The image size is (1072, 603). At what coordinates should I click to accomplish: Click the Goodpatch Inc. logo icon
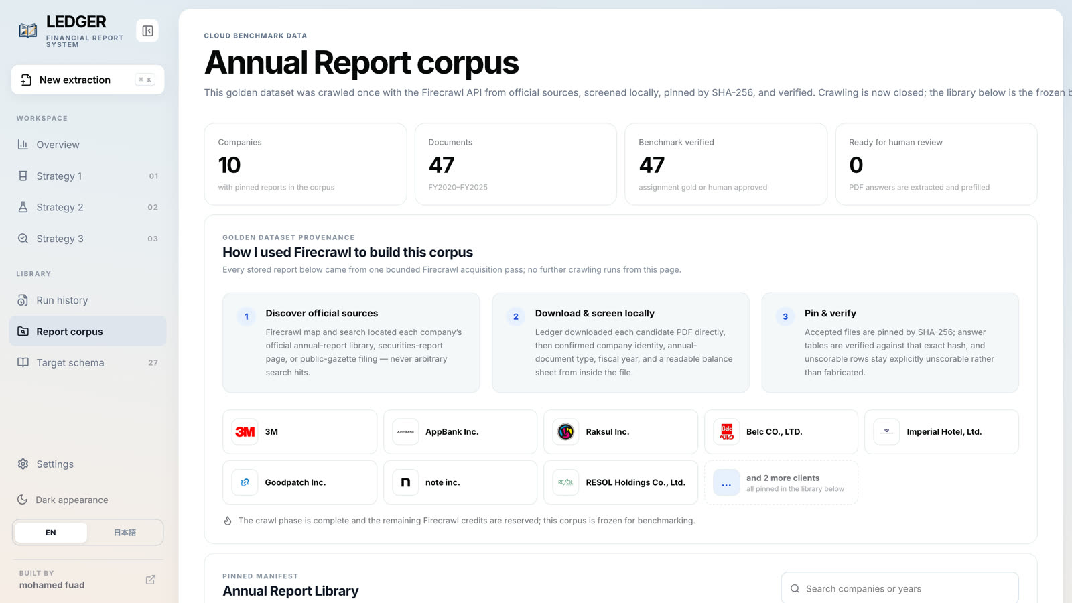point(245,482)
